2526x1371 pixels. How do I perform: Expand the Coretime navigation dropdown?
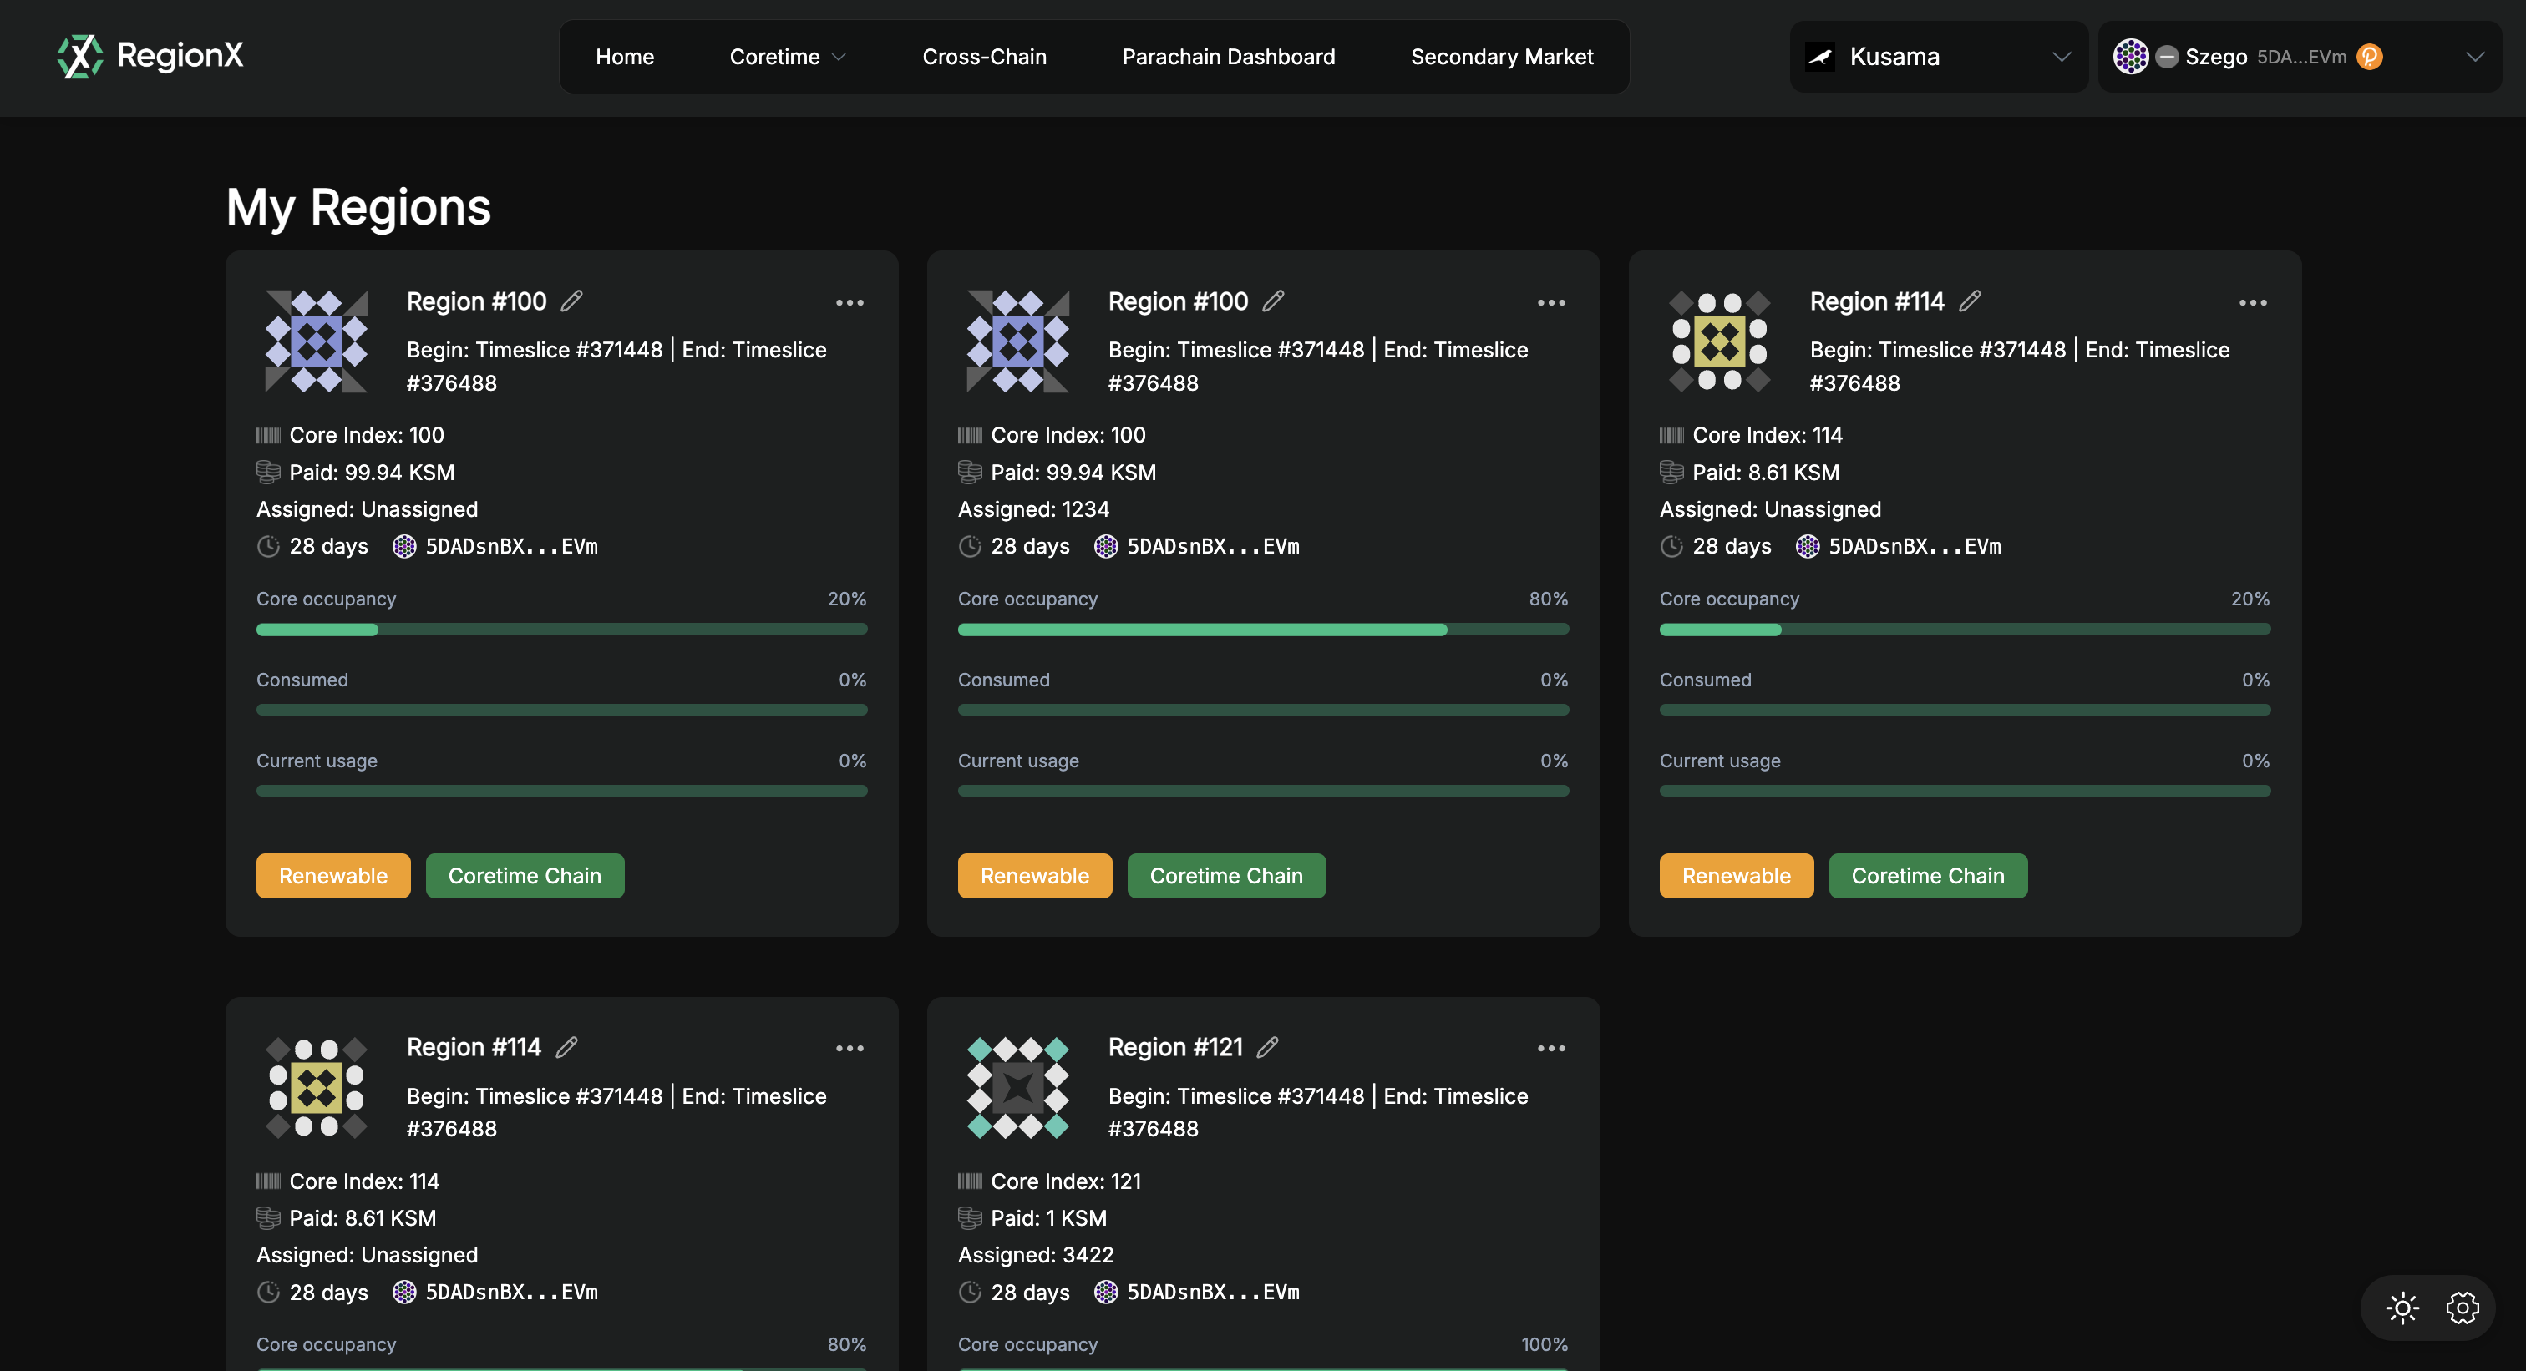[786, 56]
